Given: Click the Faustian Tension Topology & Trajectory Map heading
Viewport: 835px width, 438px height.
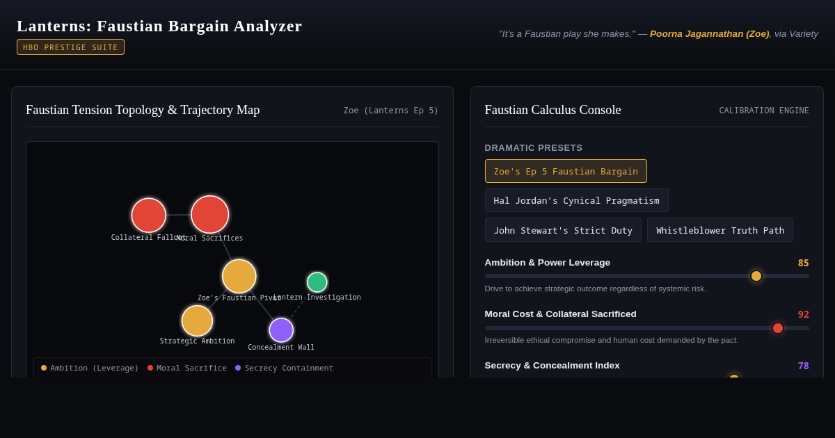Looking at the screenshot, I should tap(143, 110).
